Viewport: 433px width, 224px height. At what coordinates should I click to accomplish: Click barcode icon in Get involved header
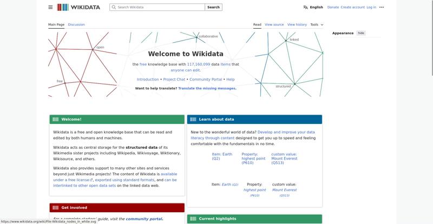pos(56,207)
